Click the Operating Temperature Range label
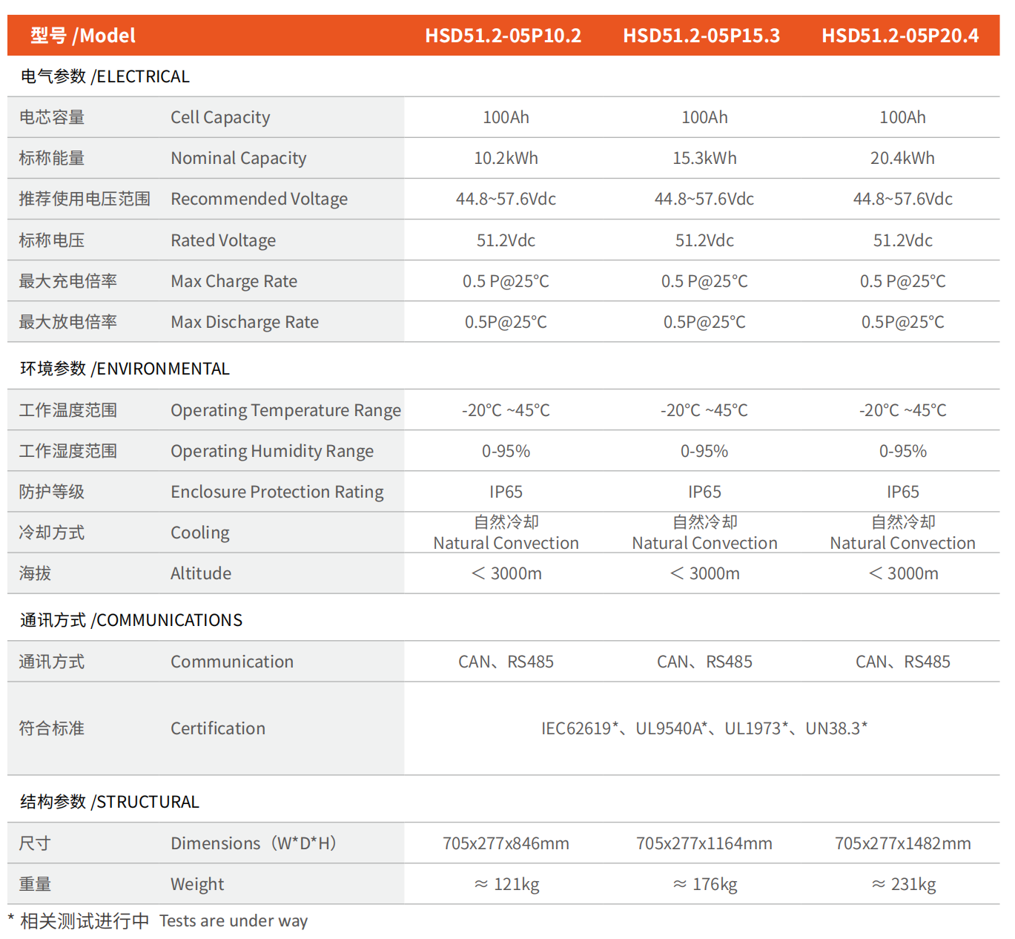This screenshot has height=939, width=1015. (x=286, y=410)
